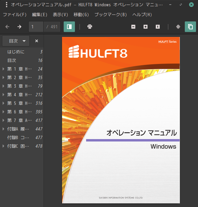Zoom out with the minus icon
This screenshot has width=198, height=207.
click(133, 27)
